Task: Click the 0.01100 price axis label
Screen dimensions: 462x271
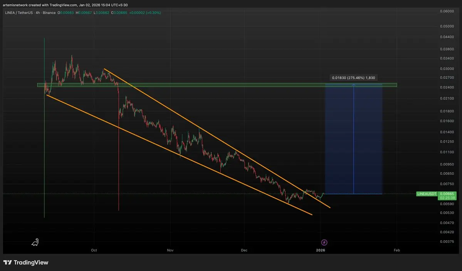Action: pos(447,152)
